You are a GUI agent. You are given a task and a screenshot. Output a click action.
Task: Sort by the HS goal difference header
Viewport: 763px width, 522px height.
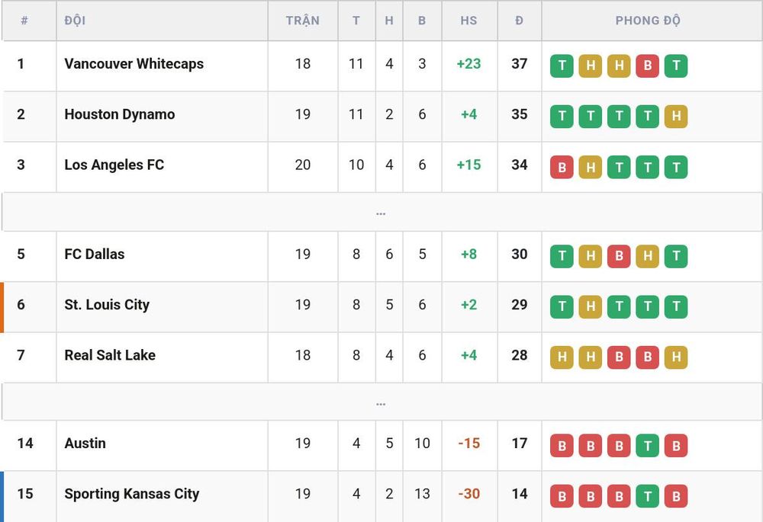(468, 21)
